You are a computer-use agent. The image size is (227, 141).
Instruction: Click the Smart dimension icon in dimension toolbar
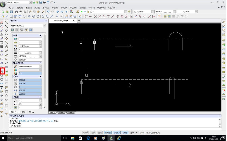click(x=3, y=16)
